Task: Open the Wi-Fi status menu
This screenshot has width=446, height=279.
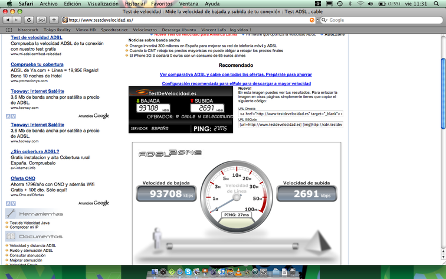Action: click(x=360, y=4)
